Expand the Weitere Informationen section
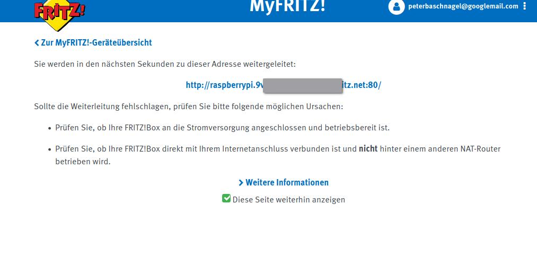Image resolution: width=537 pixels, height=257 pixels. tap(287, 183)
